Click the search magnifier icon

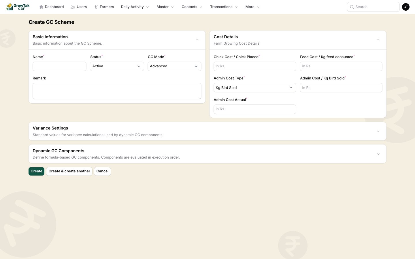(x=352, y=7)
